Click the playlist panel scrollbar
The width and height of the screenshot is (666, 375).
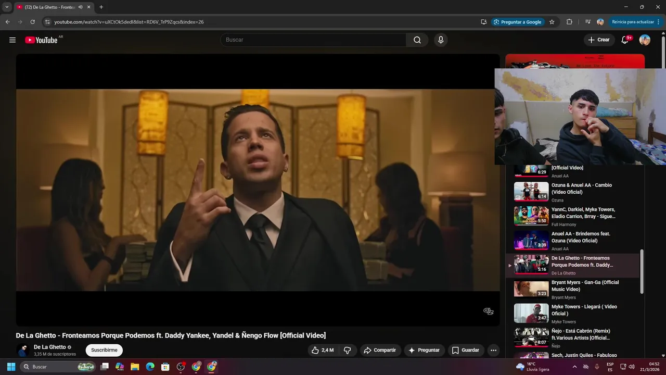(x=642, y=271)
